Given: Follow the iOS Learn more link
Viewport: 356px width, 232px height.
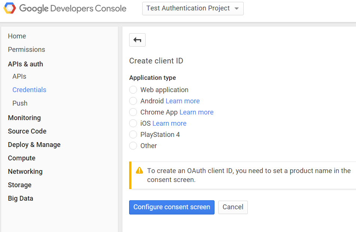Looking at the screenshot, I should coord(169,123).
